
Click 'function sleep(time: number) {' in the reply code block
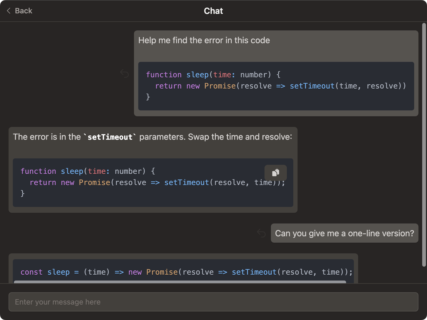88,171
